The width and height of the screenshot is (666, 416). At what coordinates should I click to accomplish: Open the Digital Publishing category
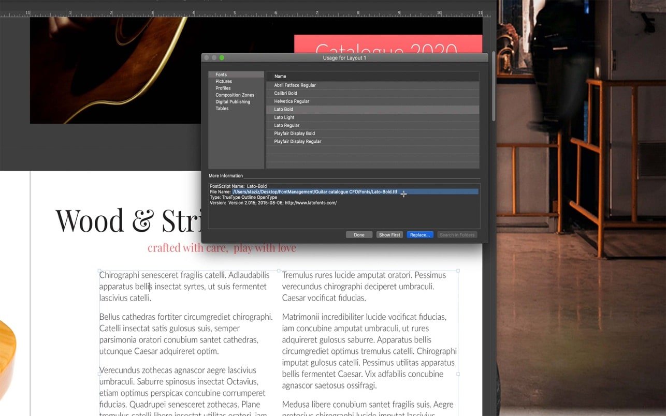[233, 101]
